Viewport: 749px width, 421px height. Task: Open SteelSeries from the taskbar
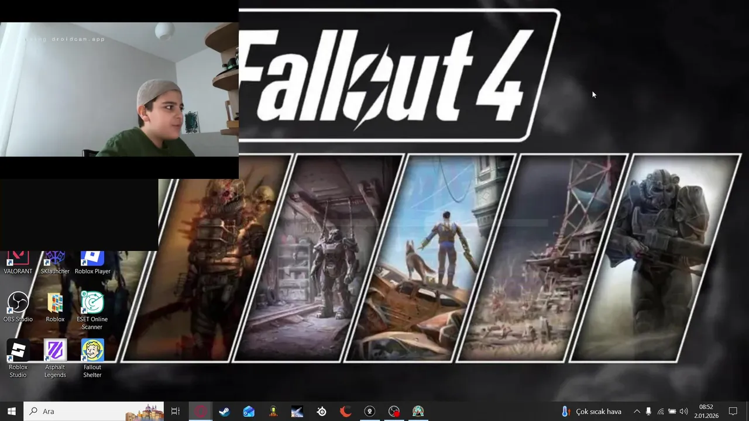(321, 411)
